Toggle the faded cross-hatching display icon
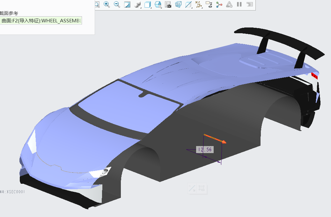 click(x=202, y=188)
